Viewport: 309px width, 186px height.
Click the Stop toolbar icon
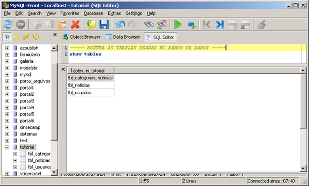pyautogui.click(x=21, y=25)
